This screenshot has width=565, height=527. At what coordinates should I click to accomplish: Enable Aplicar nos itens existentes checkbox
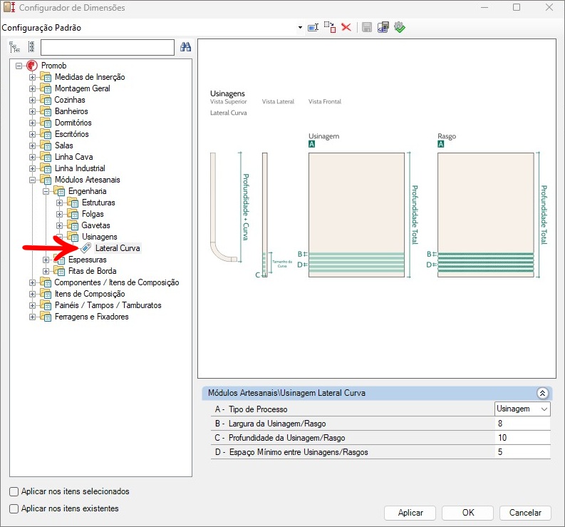click(14, 508)
